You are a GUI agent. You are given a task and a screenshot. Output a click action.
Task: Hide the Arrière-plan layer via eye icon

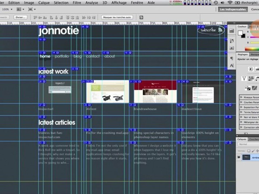pyautogui.click(x=239, y=157)
